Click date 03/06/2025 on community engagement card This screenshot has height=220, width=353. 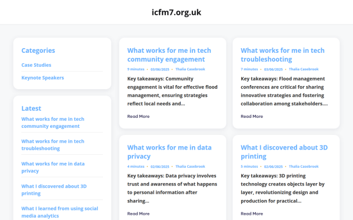tap(159, 69)
